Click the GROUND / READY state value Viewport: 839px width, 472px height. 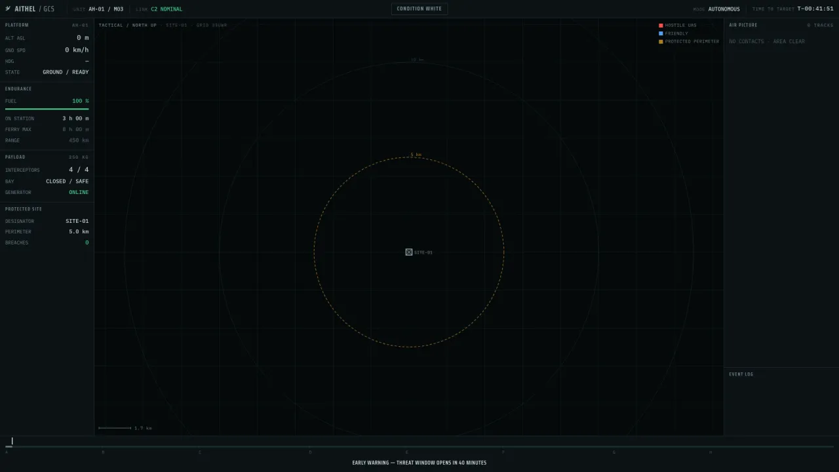pos(66,72)
